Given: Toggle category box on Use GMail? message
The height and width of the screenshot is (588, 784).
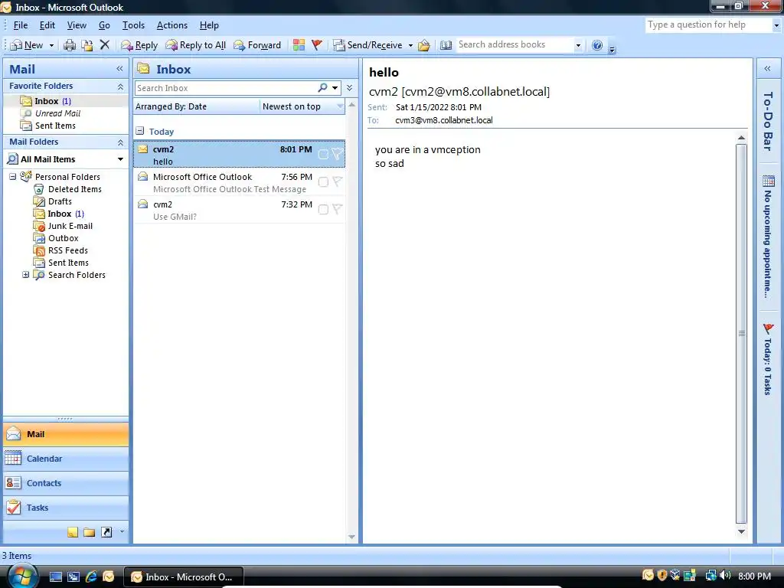Looking at the screenshot, I should 324,210.
